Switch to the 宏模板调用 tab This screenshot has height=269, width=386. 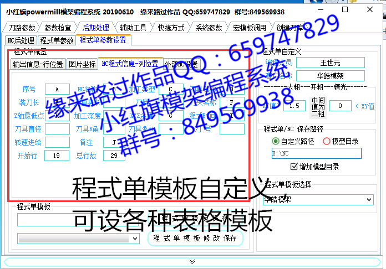tap(250, 28)
